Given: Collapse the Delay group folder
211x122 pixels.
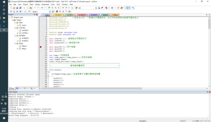Looking at the screenshot, I should [x=15, y=43].
